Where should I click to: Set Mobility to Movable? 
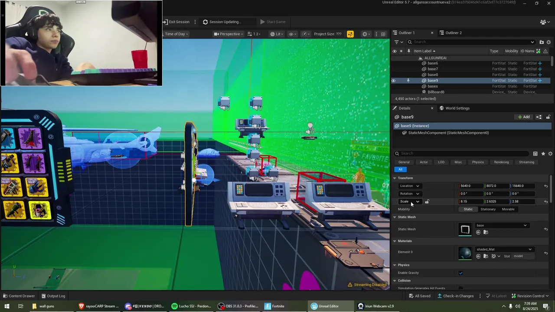[x=508, y=209]
